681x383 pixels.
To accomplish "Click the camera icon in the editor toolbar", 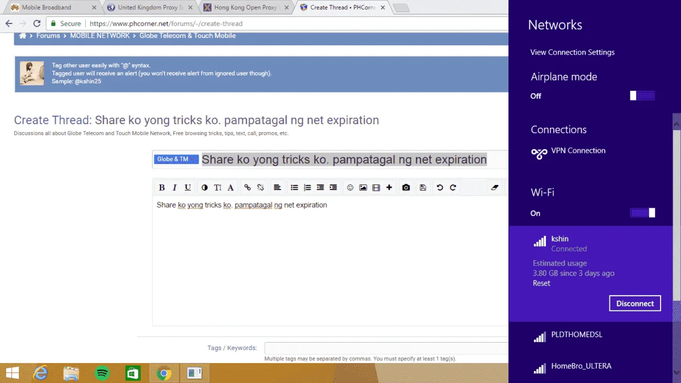I will 406,188.
